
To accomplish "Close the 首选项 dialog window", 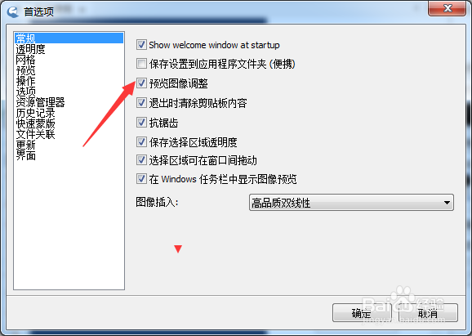I will (x=447, y=8).
